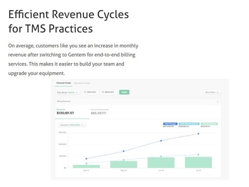Click the $150,000 y-axis label
The height and width of the screenshot is (187, 249).
click(x=62, y=132)
